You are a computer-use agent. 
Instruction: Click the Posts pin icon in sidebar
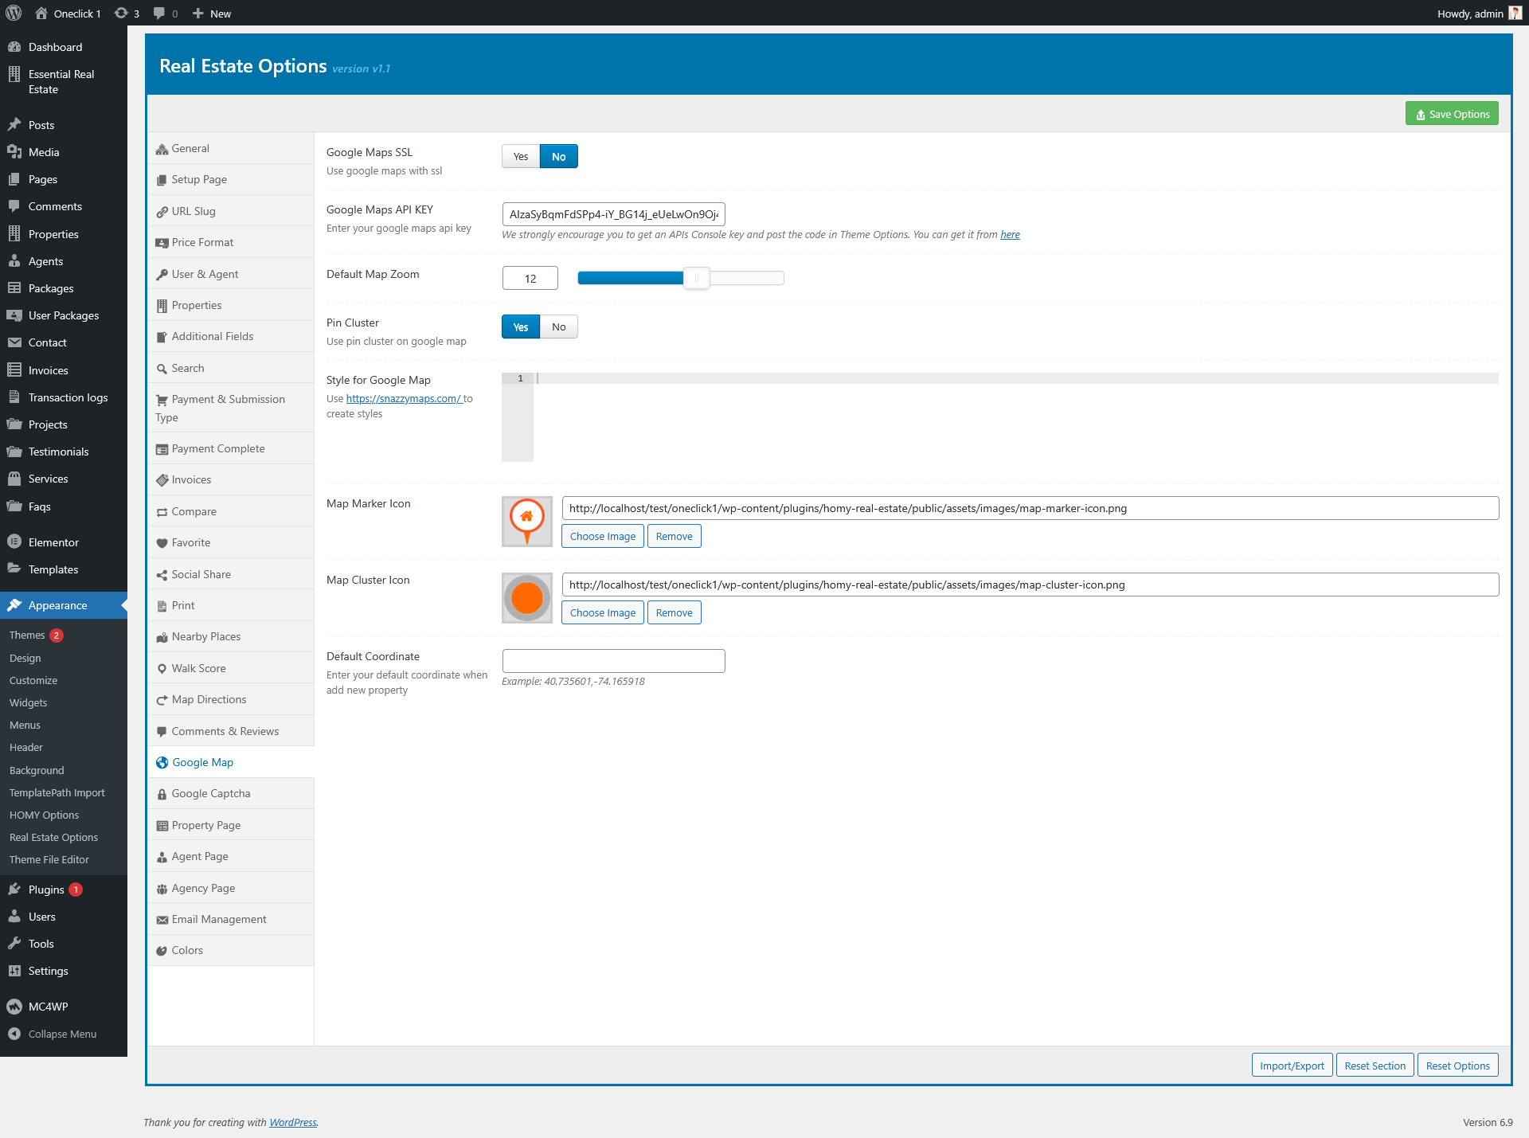[x=14, y=125]
